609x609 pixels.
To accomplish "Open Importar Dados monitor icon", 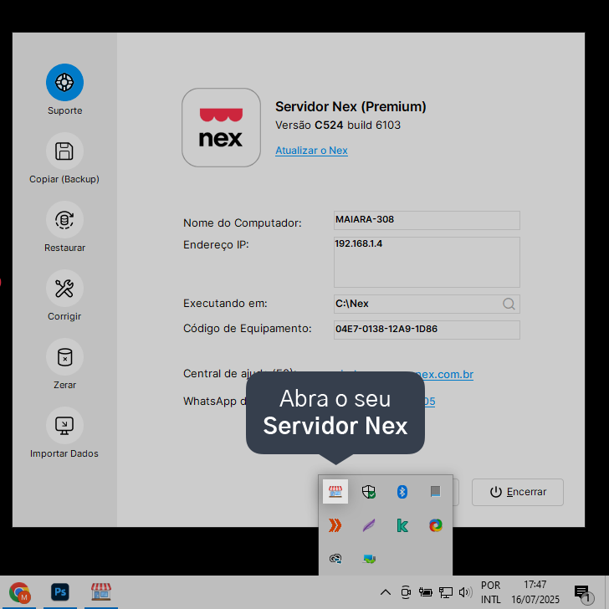I will [64, 426].
